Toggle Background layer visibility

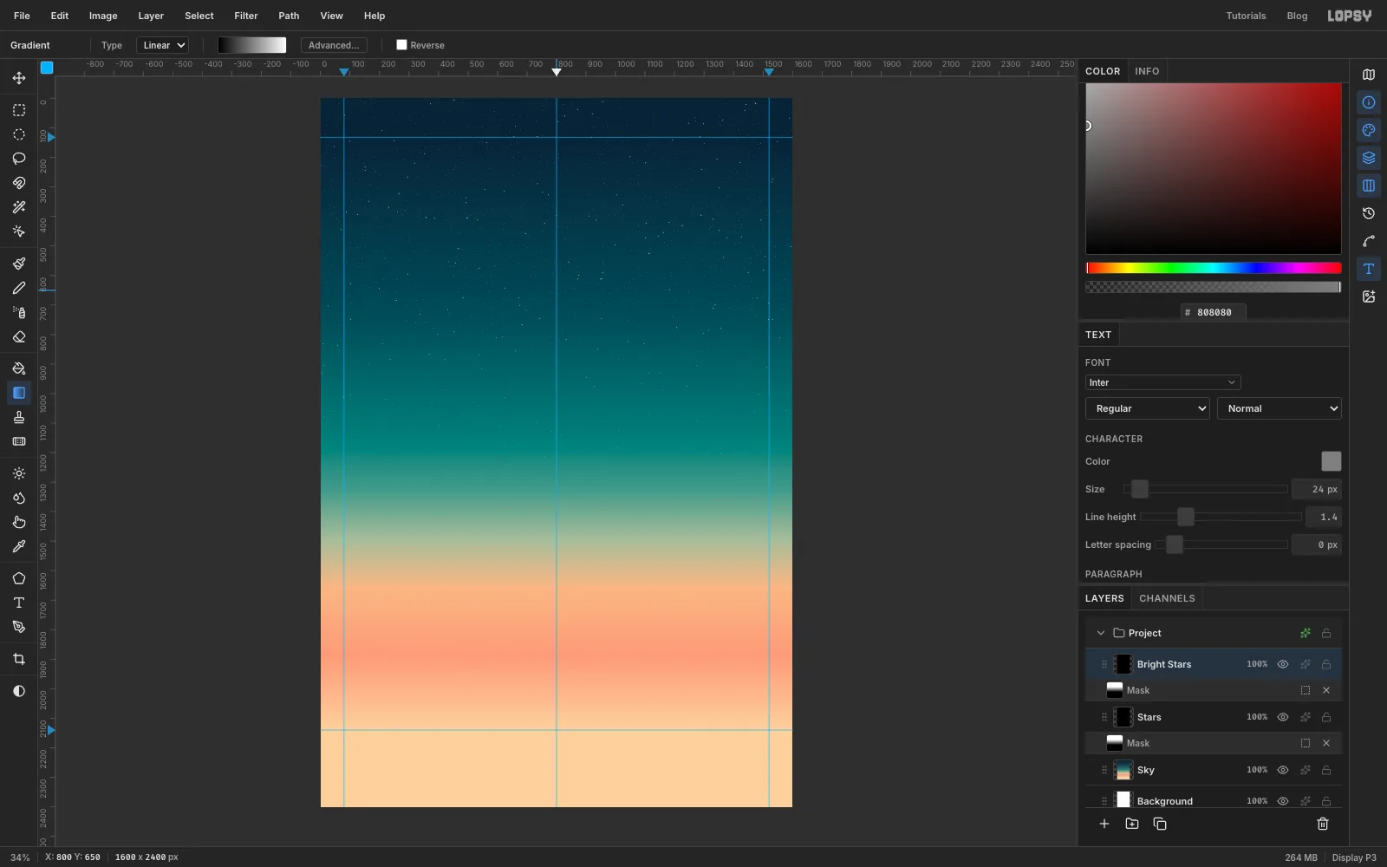tap(1283, 801)
